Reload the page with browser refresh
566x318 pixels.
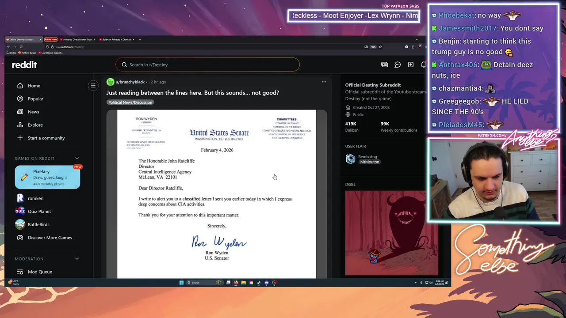21,47
